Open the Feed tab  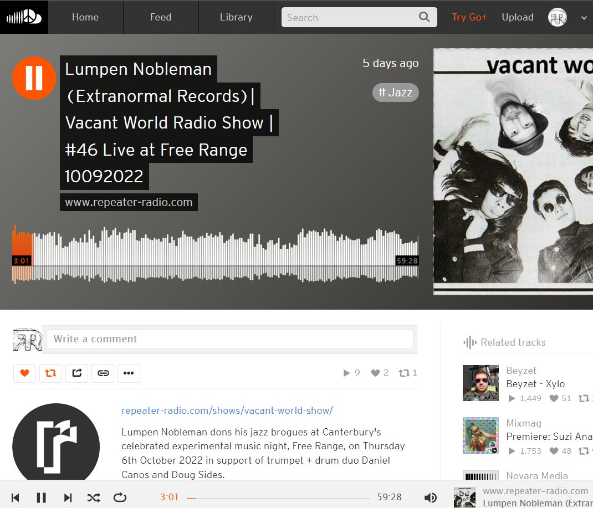161,17
